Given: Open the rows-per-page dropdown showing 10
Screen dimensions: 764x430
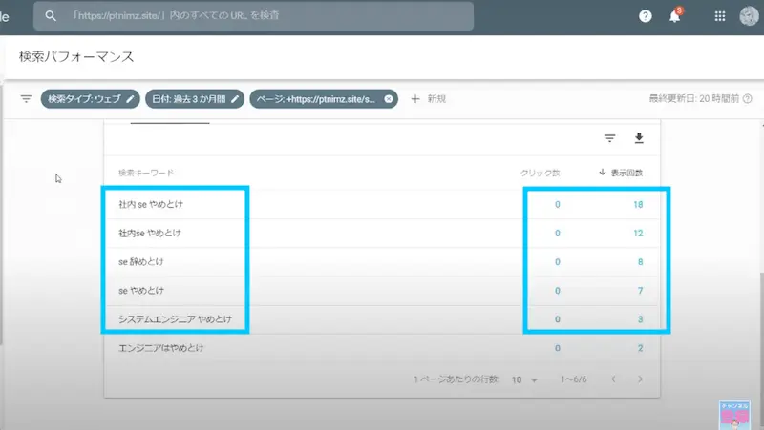Looking at the screenshot, I should coord(525,379).
